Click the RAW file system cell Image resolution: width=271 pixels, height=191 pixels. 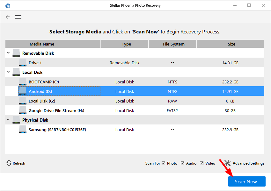(x=172, y=101)
